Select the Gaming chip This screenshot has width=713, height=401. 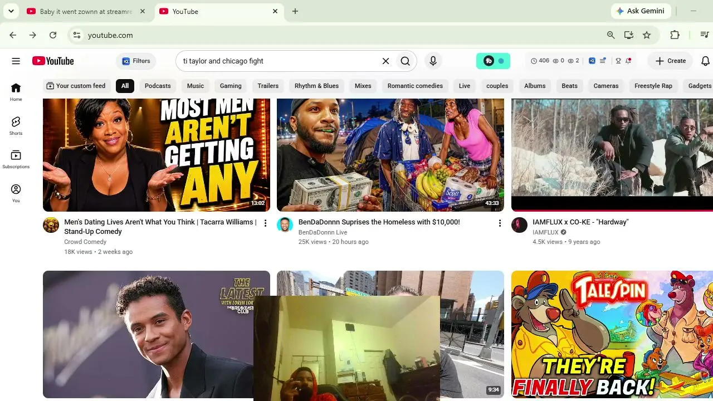pos(231,86)
